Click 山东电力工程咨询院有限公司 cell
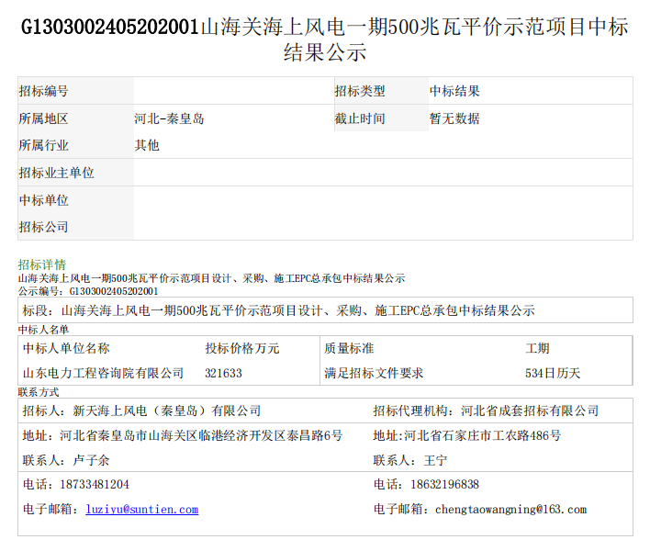The image size is (650, 551). coord(103,373)
